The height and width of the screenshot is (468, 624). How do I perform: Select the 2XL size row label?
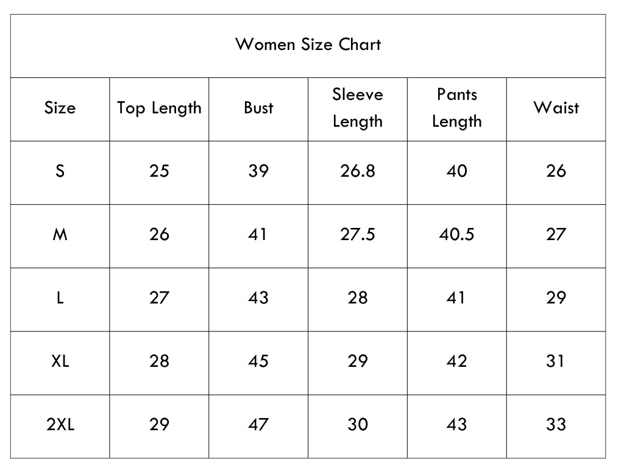tap(60, 424)
